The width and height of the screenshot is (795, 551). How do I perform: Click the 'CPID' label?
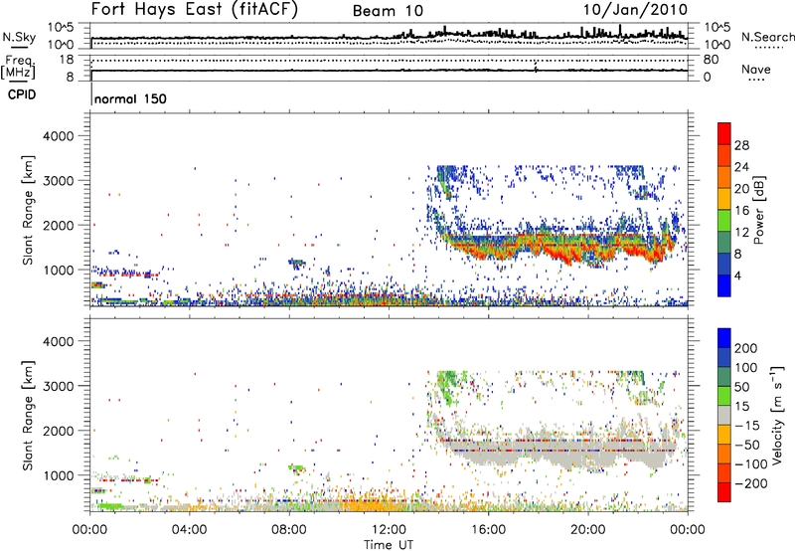(x=22, y=94)
